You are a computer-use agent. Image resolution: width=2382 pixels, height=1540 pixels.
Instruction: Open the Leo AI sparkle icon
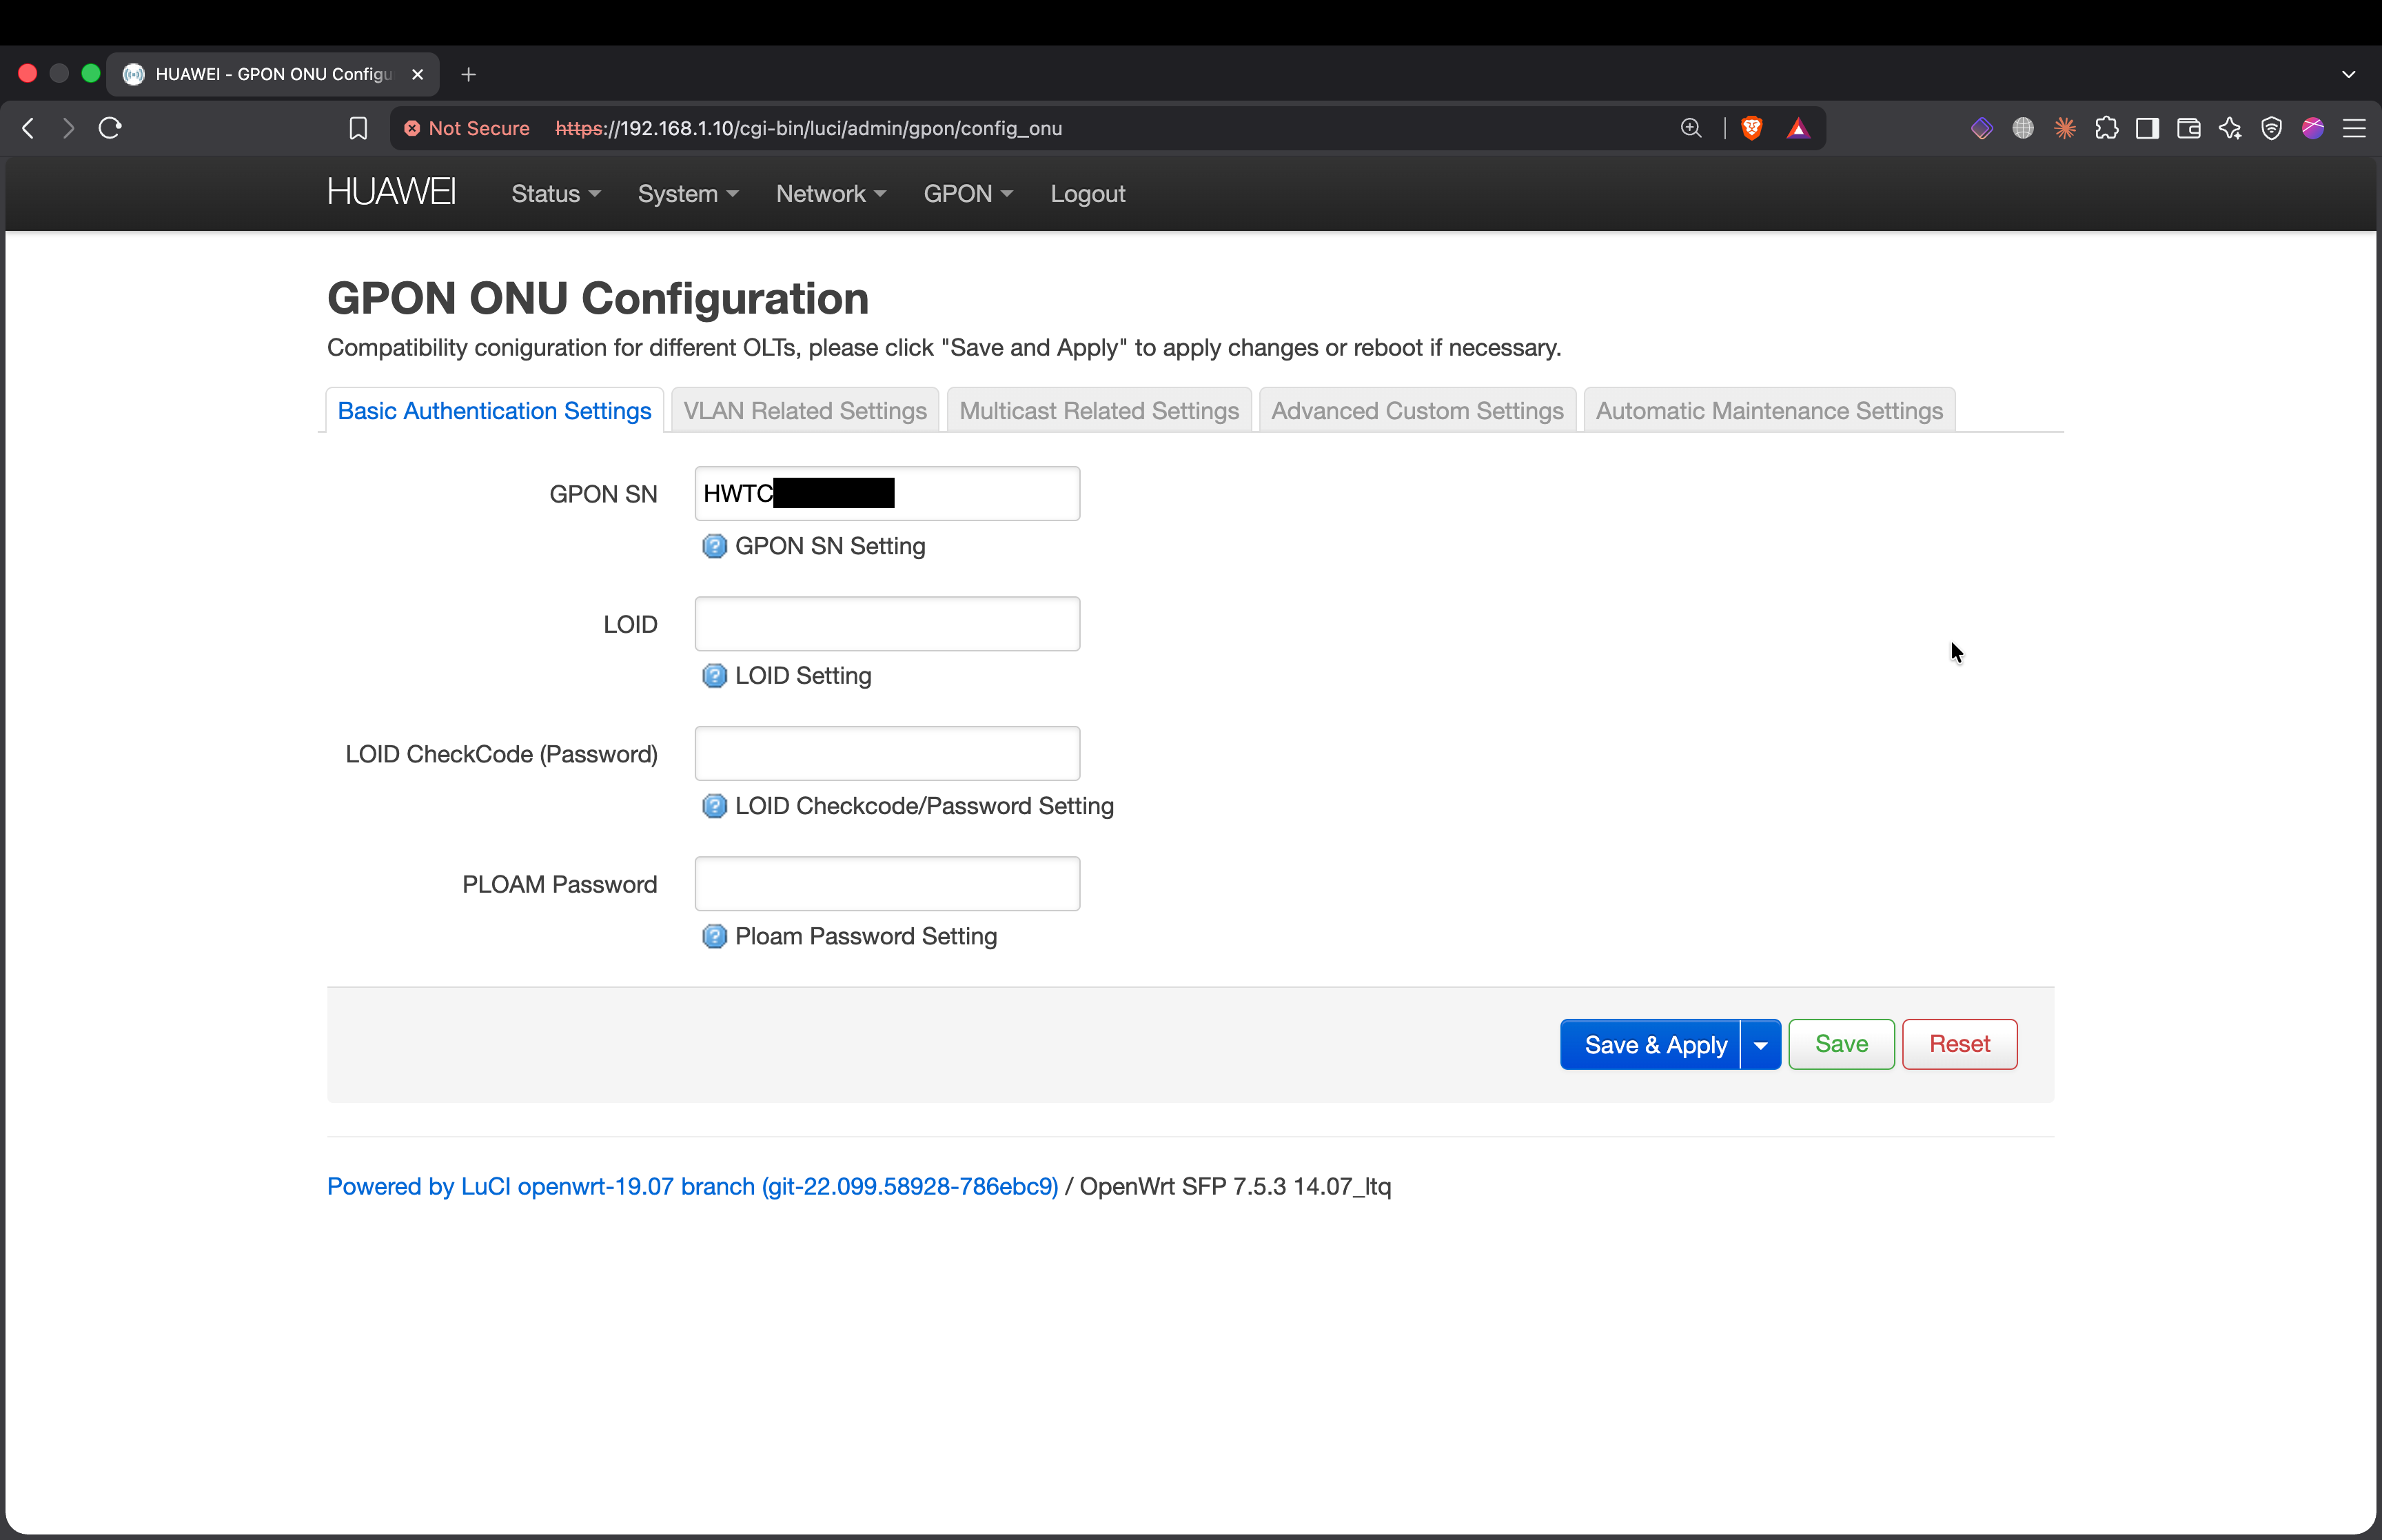[2230, 128]
